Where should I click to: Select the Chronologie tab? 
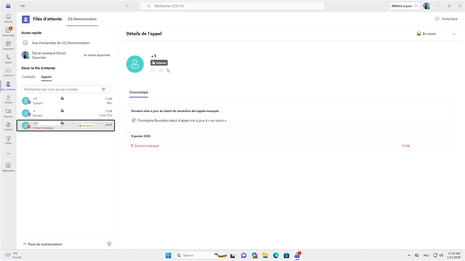click(x=138, y=92)
